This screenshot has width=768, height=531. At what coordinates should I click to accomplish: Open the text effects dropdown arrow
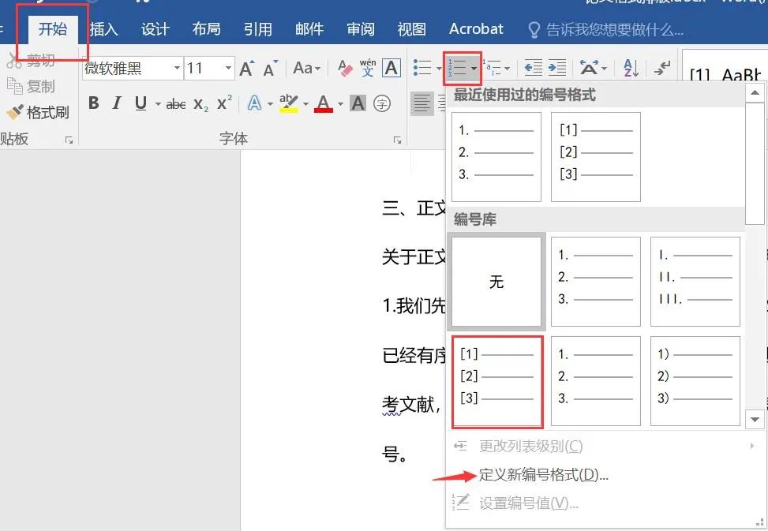(x=270, y=103)
